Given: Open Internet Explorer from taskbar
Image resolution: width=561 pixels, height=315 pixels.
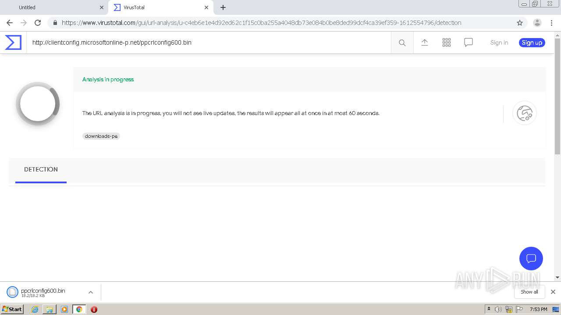Looking at the screenshot, I should [x=35, y=309].
